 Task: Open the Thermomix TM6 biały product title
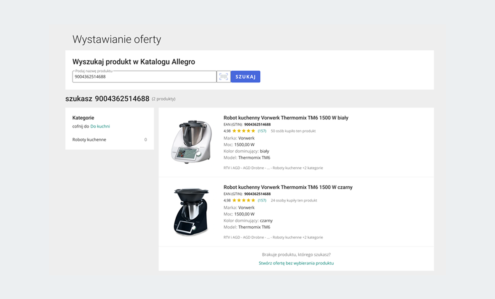[286, 118]
